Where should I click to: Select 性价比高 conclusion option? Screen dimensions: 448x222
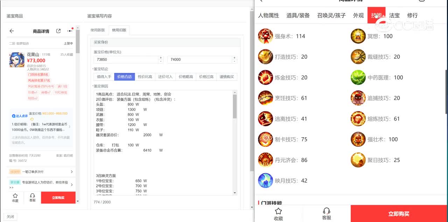[145, 77]
